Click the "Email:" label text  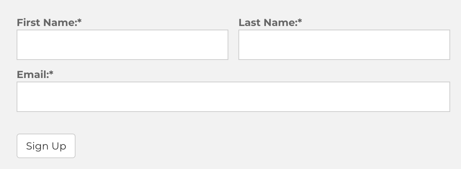coord(33,75)
